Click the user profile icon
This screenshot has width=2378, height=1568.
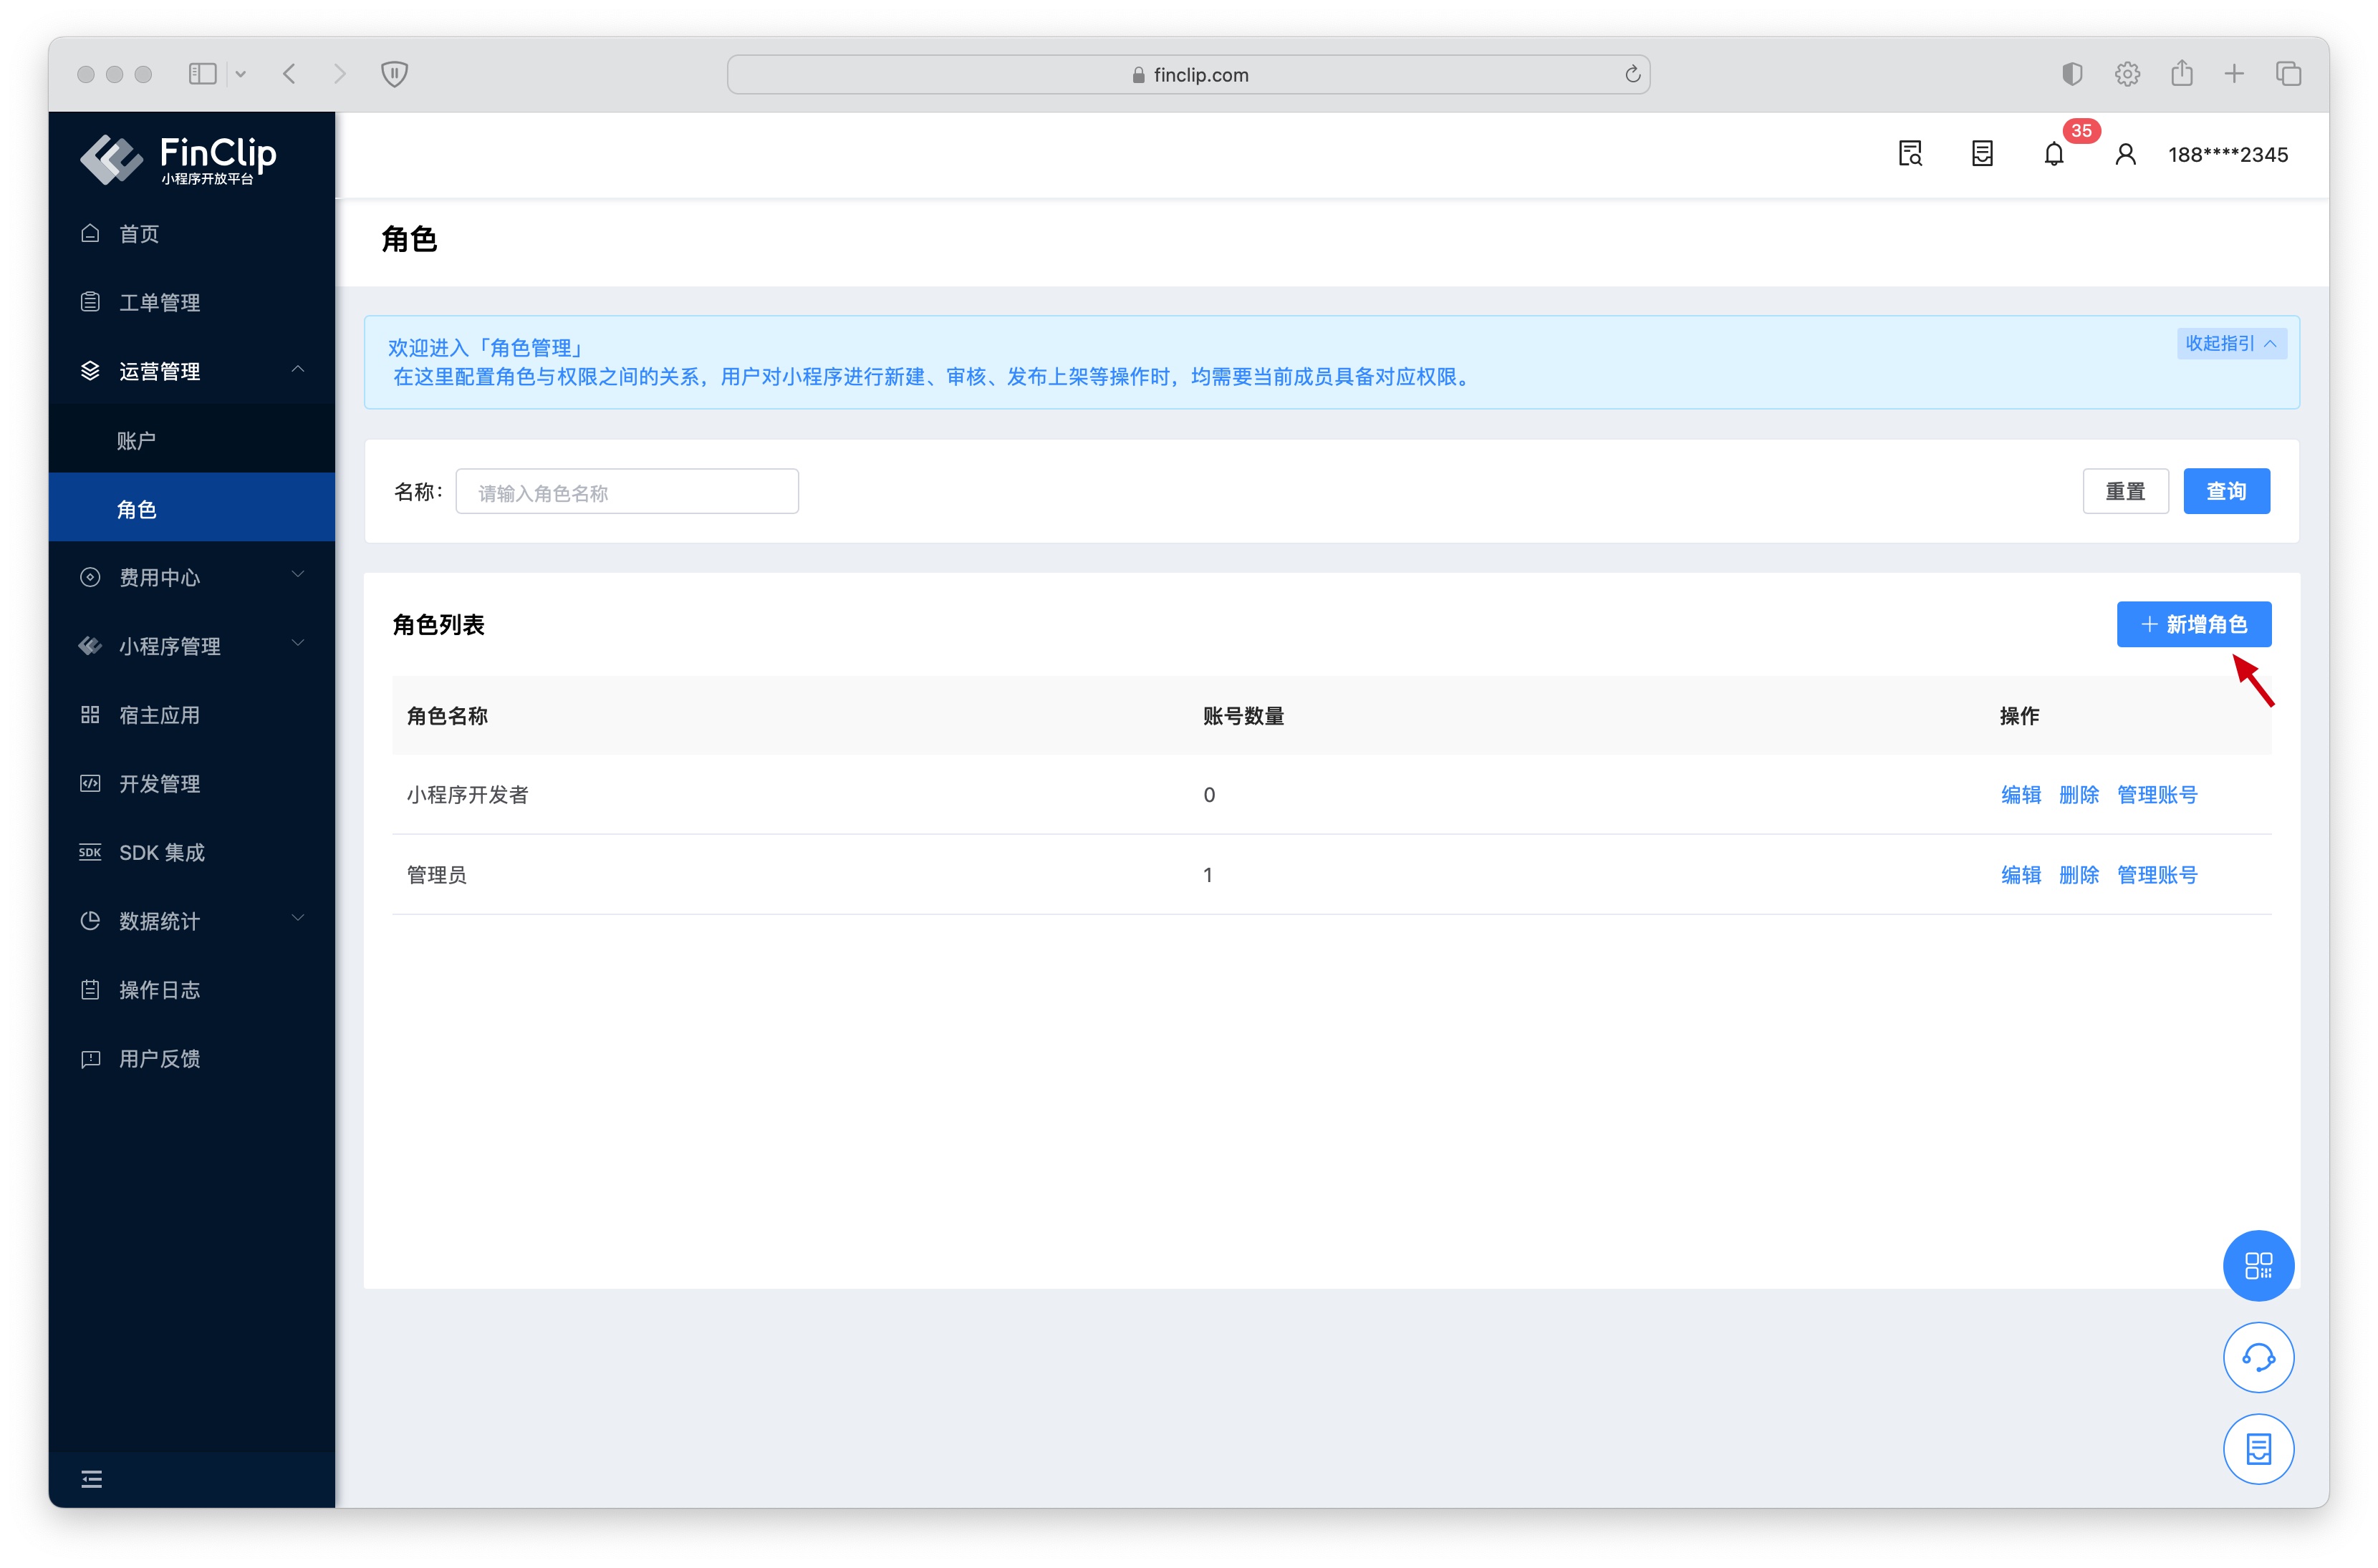coord(2125,154)
